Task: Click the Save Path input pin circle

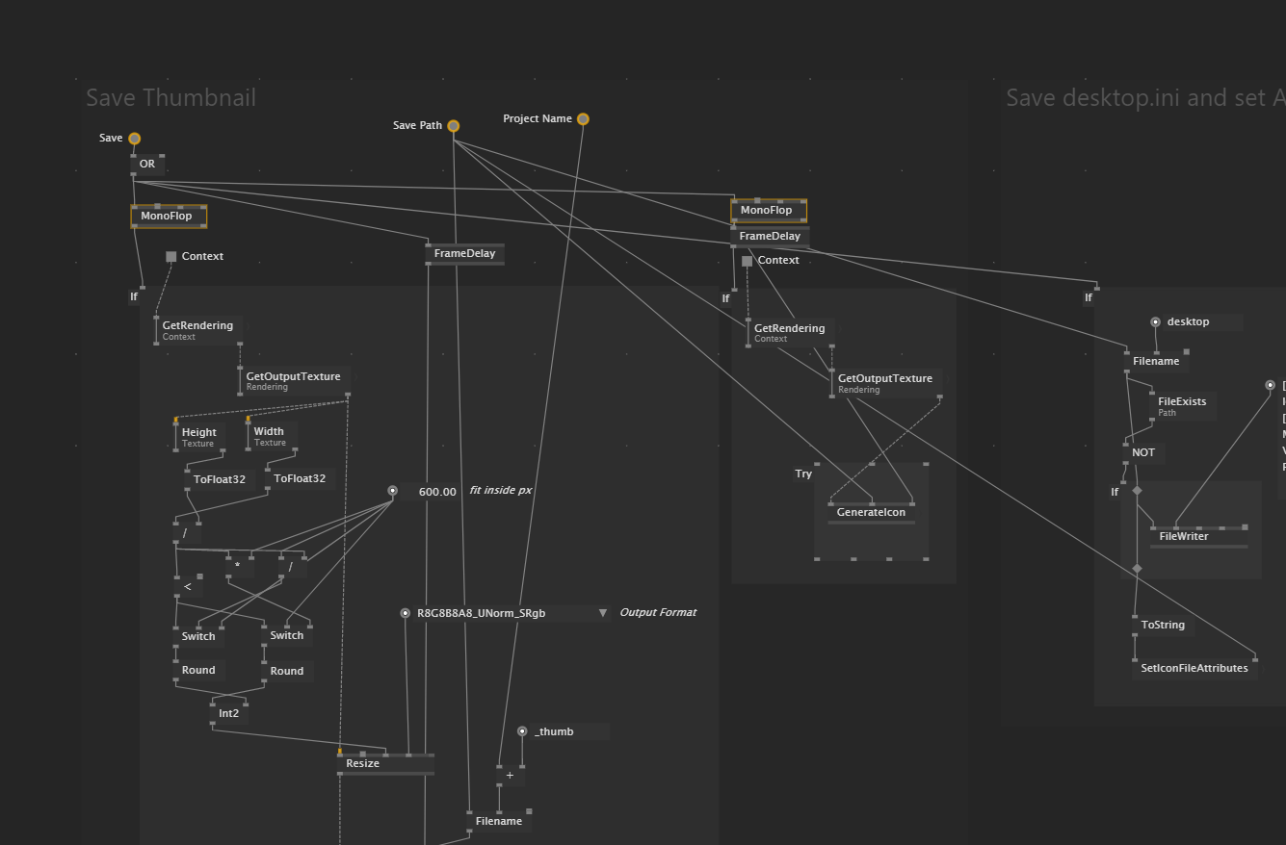Action: [454, 126]
